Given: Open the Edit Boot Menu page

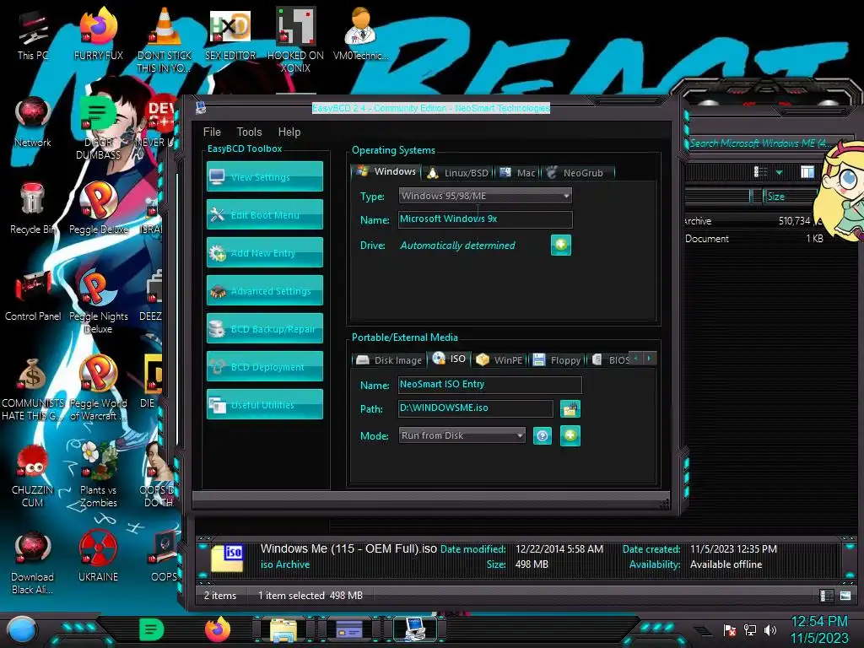Looking at the screenshot, I should tap(264, 214).
